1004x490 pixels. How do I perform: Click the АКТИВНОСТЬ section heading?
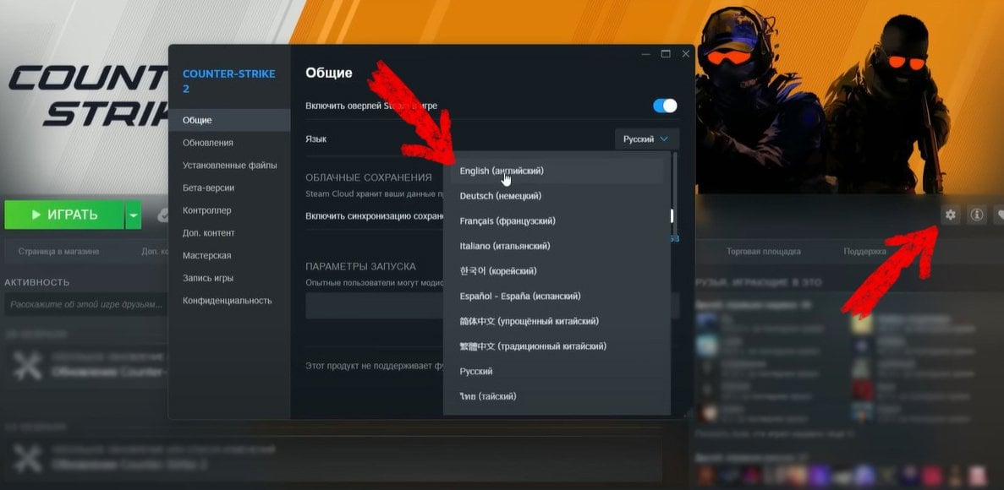coord(37,282)
